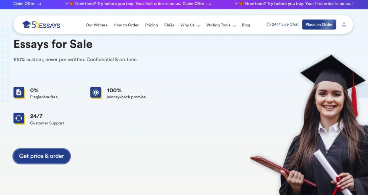Open the Pricing menu item
The image size is (368, 195).
151,25
